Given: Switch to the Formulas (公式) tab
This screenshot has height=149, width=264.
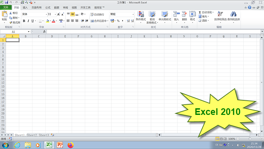Looking at the screenshot, I should (x=48, y=8).
